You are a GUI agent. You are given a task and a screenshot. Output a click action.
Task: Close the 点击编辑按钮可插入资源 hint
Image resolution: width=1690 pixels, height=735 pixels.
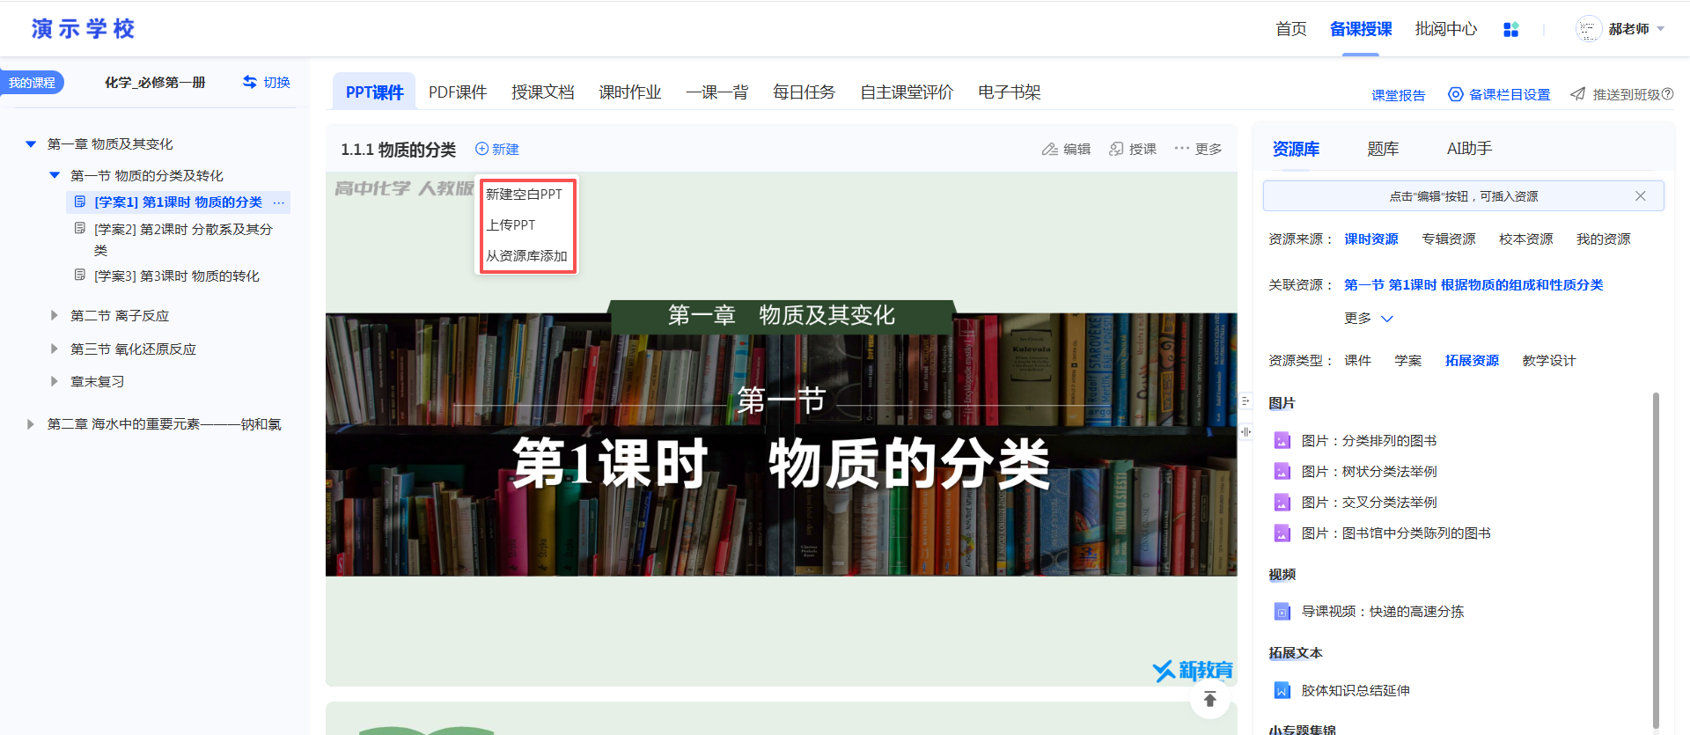(1641, 196)
